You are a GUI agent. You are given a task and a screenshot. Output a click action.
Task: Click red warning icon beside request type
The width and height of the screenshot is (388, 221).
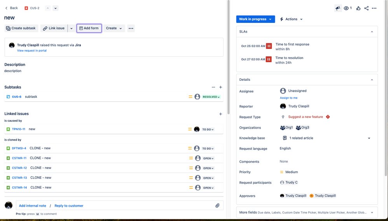tap(328, 117)
